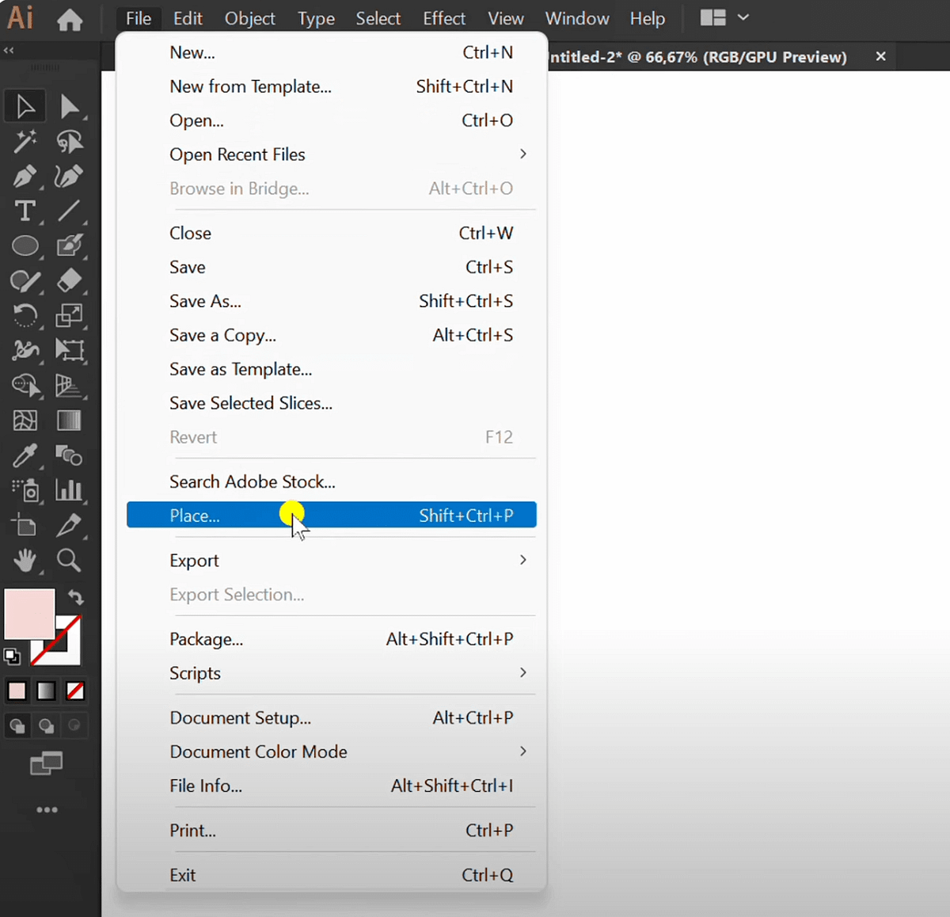Activate the Rotate tool

(25, 315)
